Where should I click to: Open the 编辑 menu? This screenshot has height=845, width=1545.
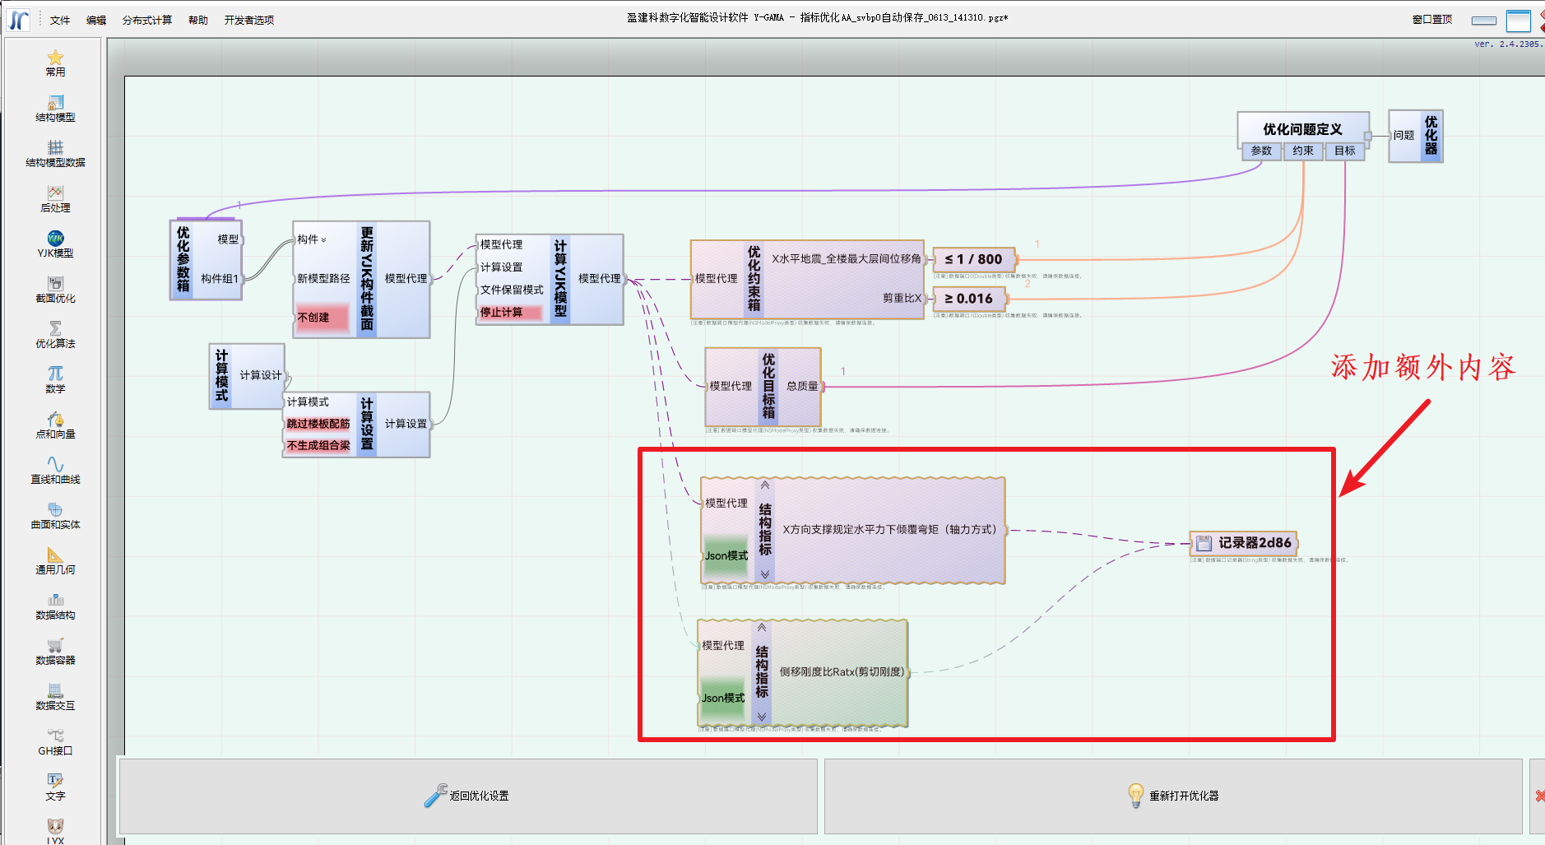click(96, 20)
